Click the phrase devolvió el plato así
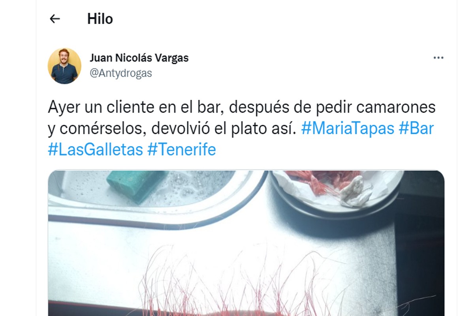Viewport: 474px width, 316px height. coord(224,129)
